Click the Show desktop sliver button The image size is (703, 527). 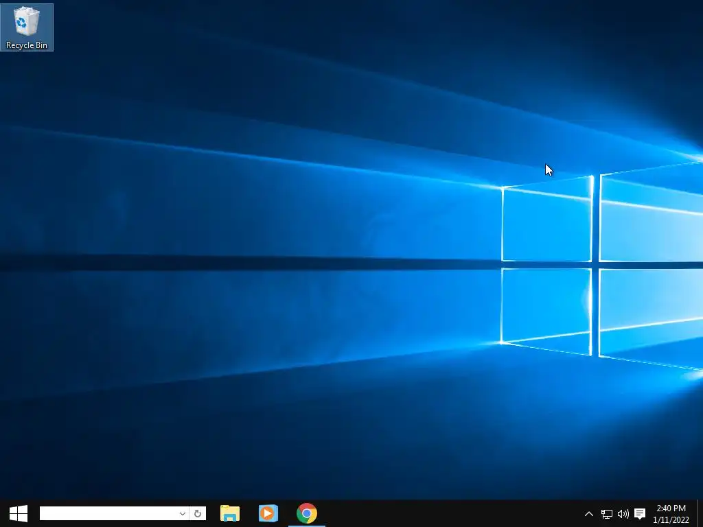[x=700, y=513]
